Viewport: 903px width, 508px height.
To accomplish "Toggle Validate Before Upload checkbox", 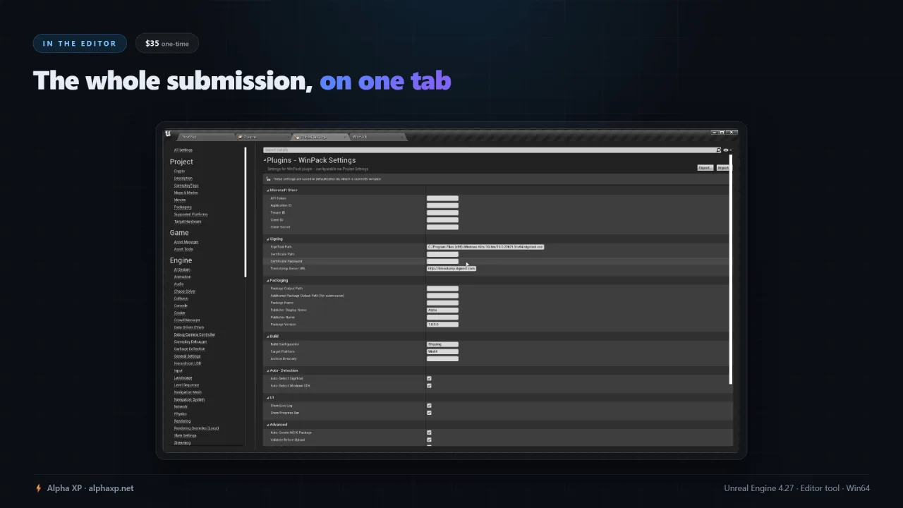I will 429,440.
